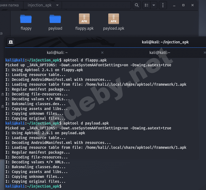Click the parent folder path segment
Viewport: 206px width, 190px height.
tap(9, 5)
